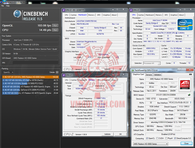Click the Bus Interface question mark icon
The width and height of the screenshot is (195, 148).
click(x=190, y=103)
